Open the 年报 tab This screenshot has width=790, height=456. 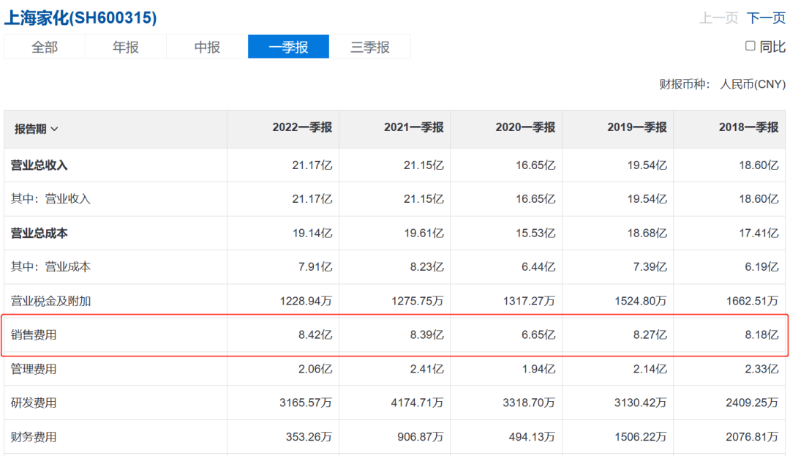pyautogui.click(x=126, y=47)
